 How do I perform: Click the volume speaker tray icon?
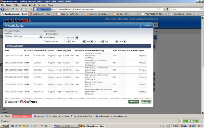point(195,126)
